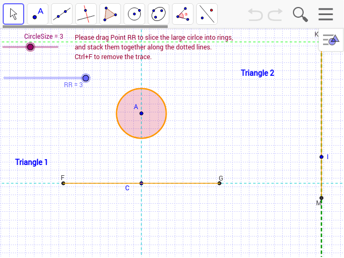
Task: Click point A at circle center
Action: 141,113
